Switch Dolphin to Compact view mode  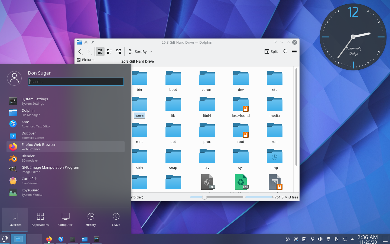coord(109,52)
